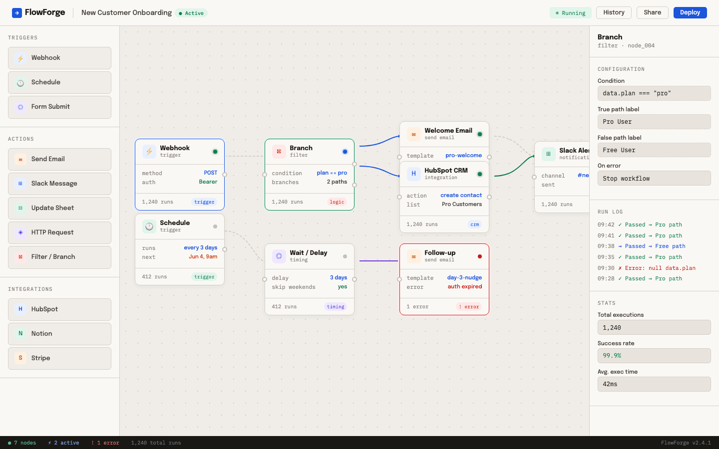The image size is (719, 449).
Task: Click the Active status pill
Action: point(191,13)
